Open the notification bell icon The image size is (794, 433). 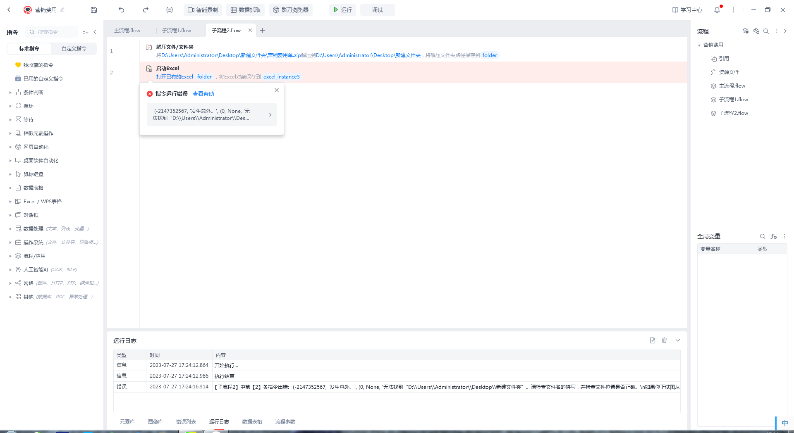tap(717, 10)
